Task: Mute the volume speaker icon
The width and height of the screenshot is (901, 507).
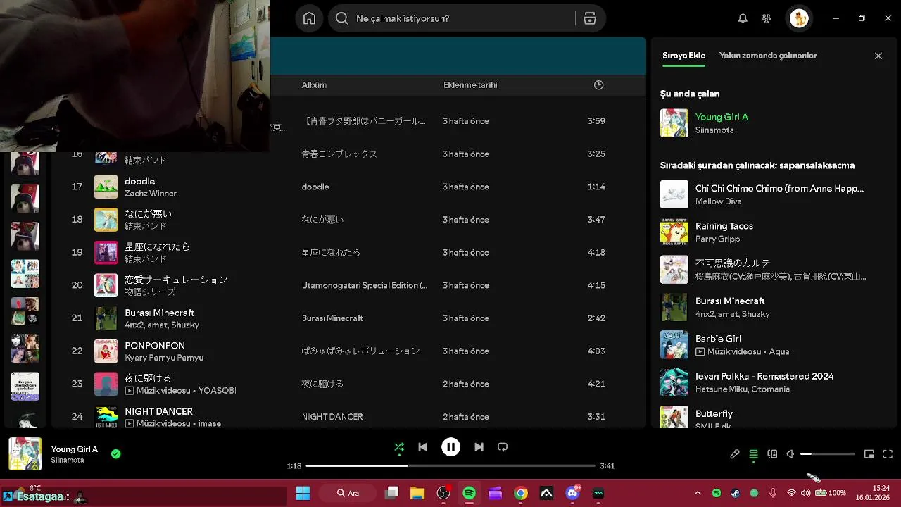Action: click(x=790, y=454)
